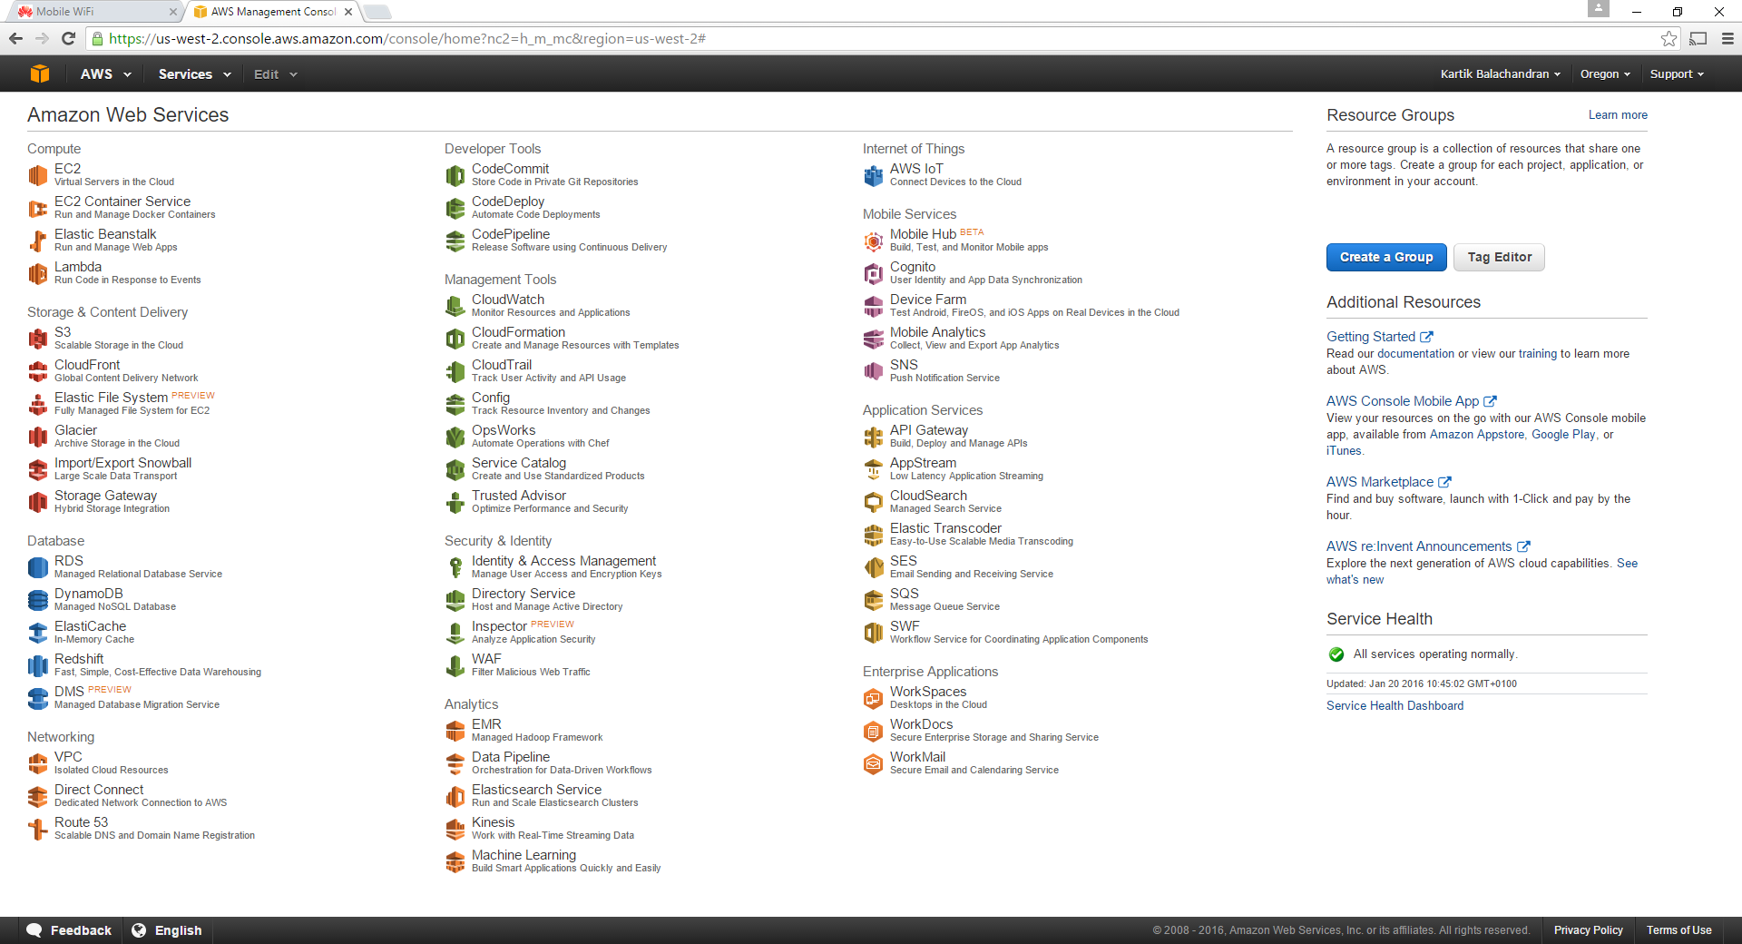Open the DynamoDB icon
1742x944 pixels.
click(38, 600)
